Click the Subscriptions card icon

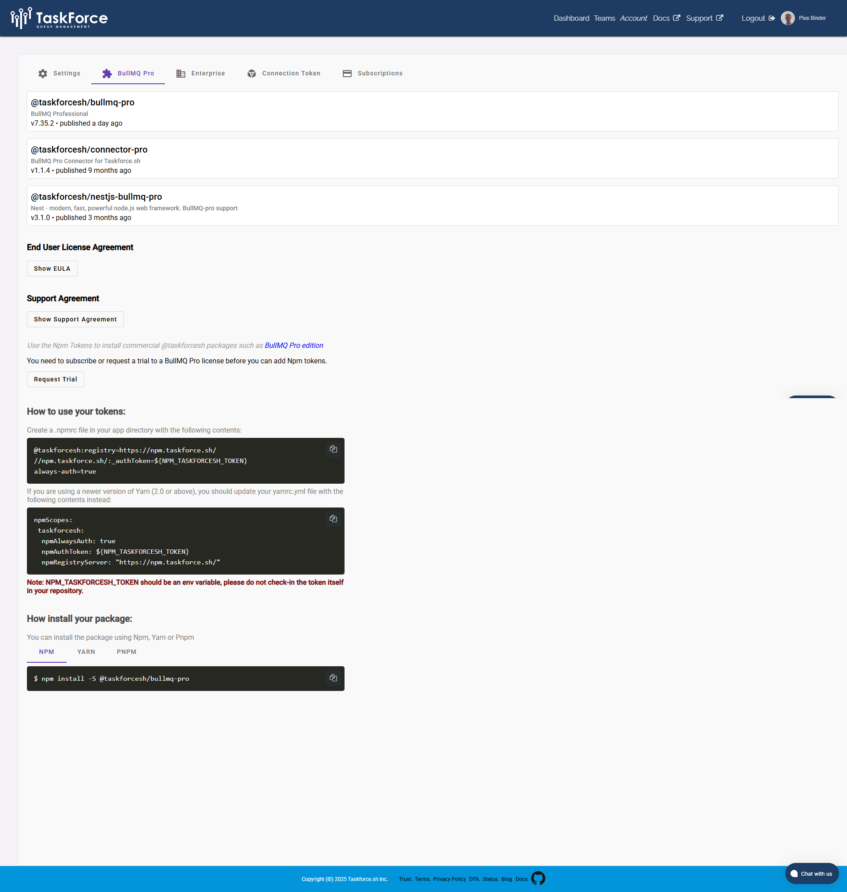pos(347,74)
